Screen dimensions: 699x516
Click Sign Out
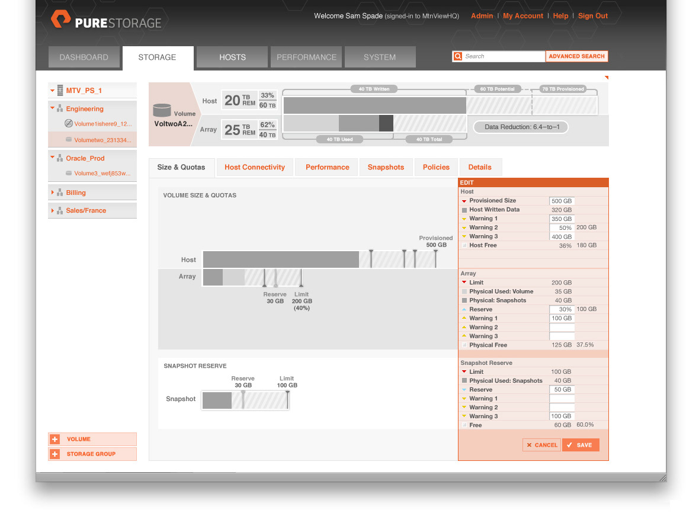click(x=593, y=15)
